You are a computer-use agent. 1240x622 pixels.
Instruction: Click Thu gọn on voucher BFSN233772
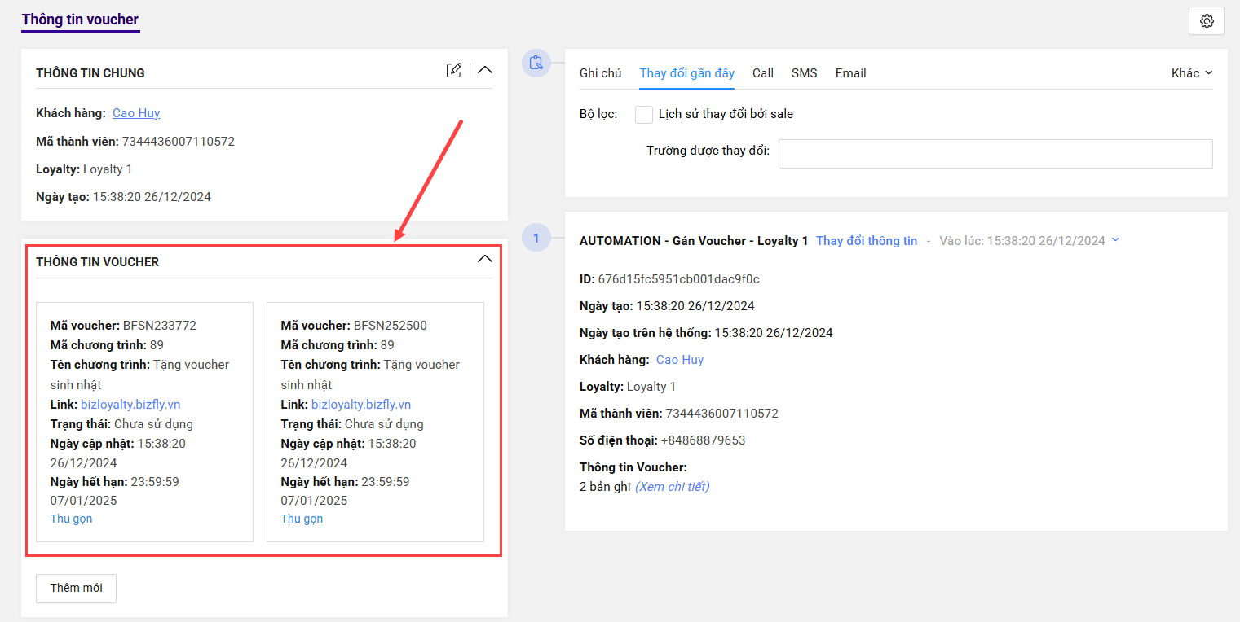72,519
